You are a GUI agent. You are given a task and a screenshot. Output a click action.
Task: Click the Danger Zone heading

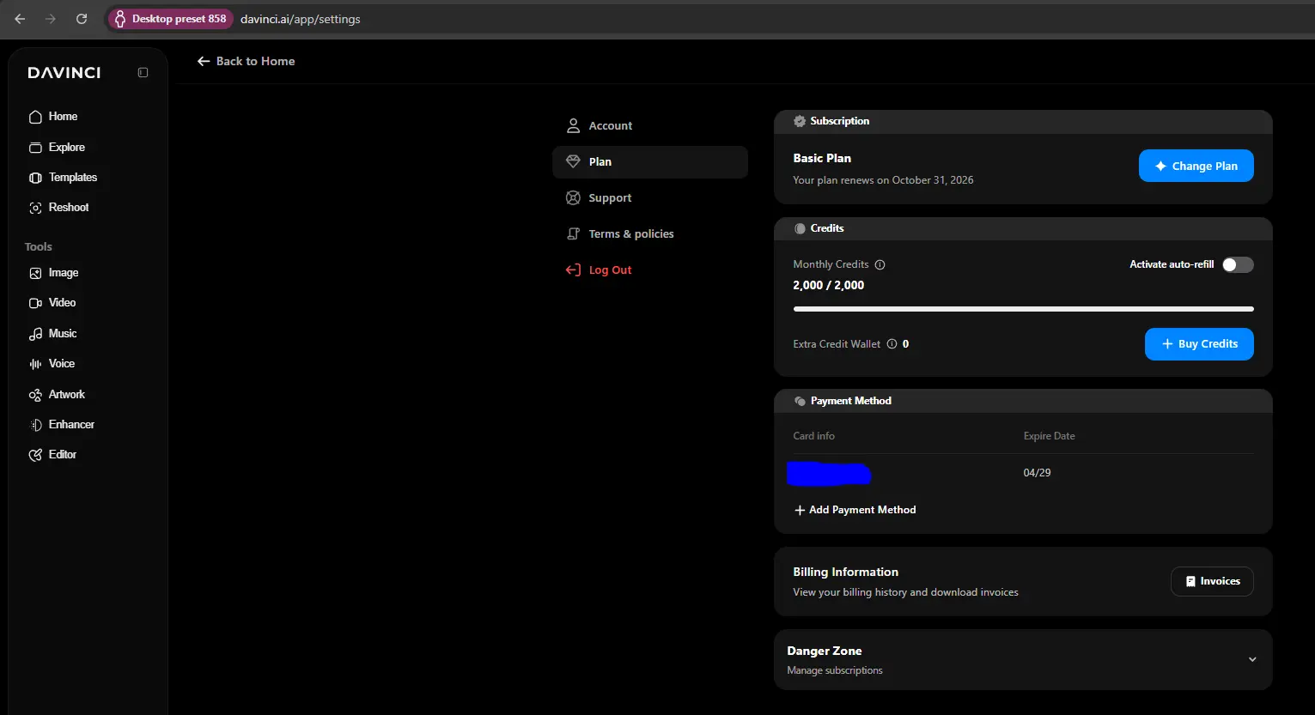coord(825,651)
